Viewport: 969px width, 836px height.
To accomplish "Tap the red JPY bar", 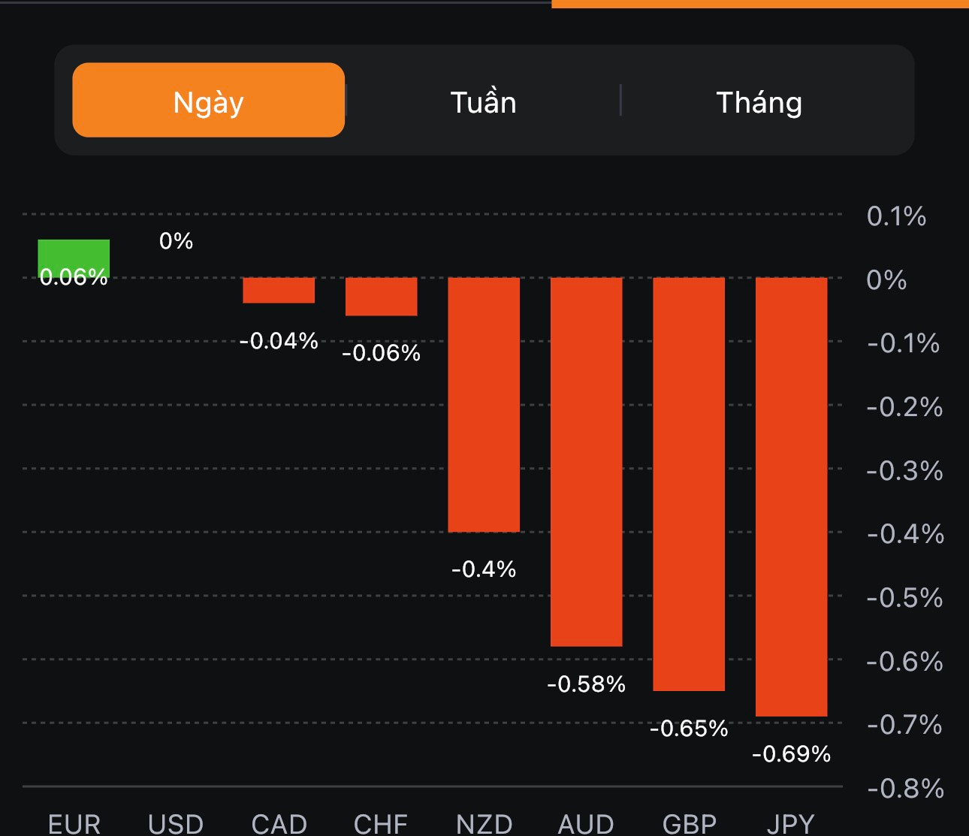I will point(791,496).
